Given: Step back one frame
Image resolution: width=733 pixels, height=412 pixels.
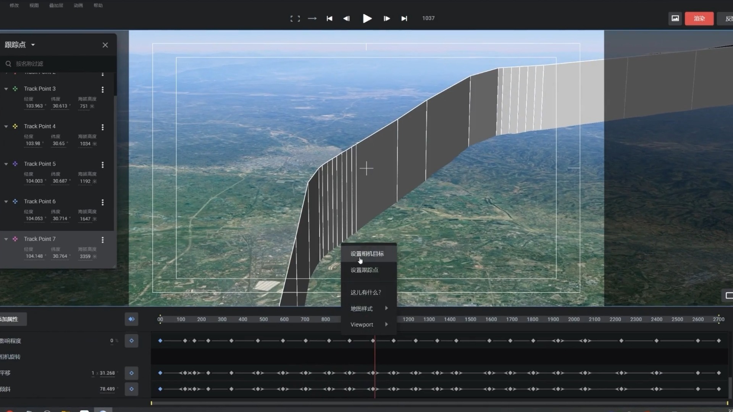Looking at the screenshot, I should pos(346,18).
